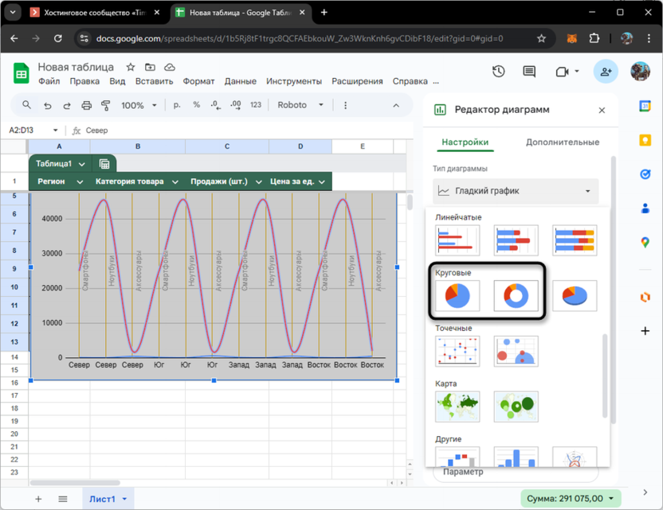Click the undo arrow in toolbar
Viewport: 663px width, 510px height.
[48, 105]
